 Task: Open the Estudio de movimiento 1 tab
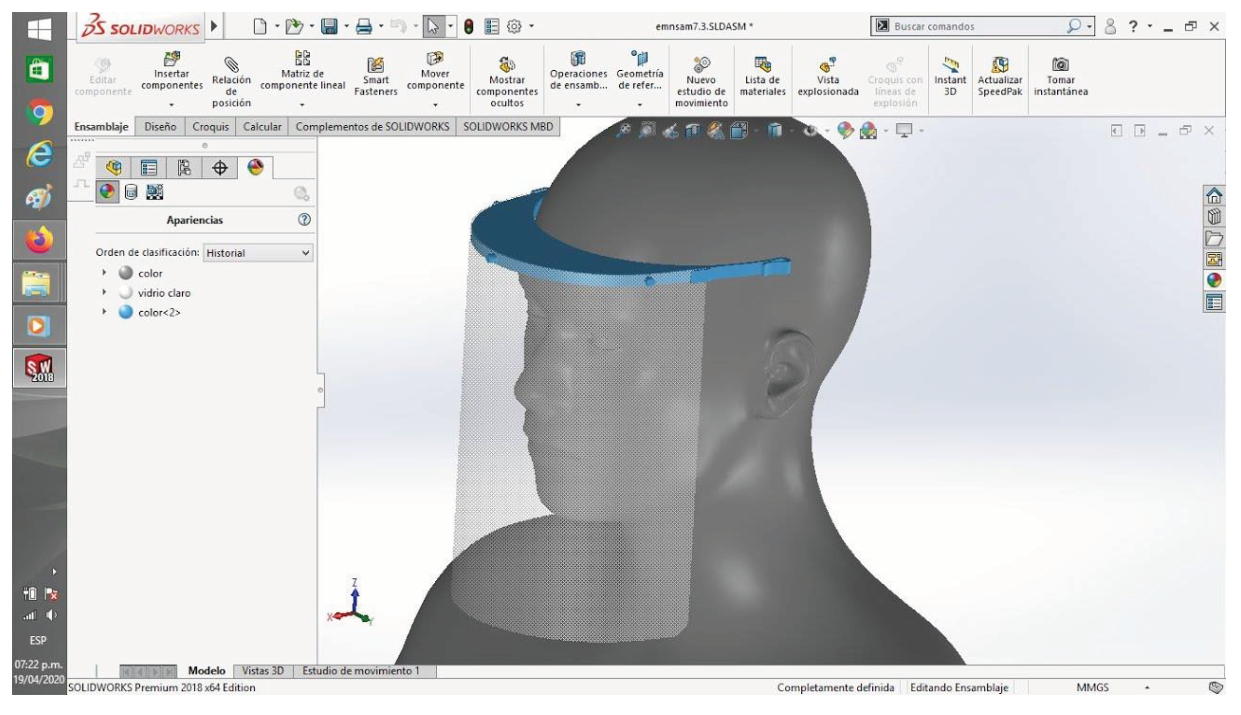361,671
